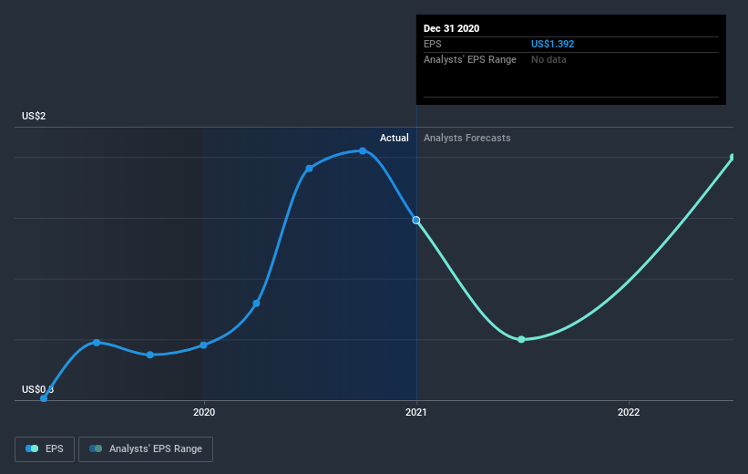Image resolution: width=748 pixels, height=474 pixels.
Task: Click the EPS row label in the tooltip
Action: click(x=433, y=44)
